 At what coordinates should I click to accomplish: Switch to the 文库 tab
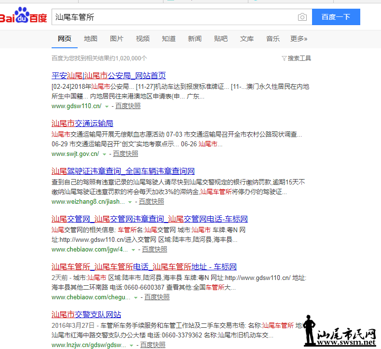click(x=247, y=39)
